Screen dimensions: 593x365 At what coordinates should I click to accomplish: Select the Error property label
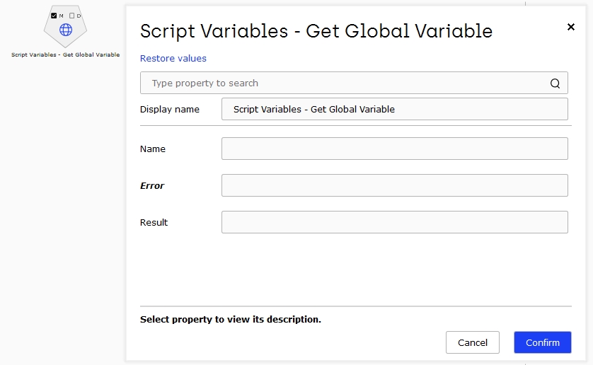click(x=152, y=186)
